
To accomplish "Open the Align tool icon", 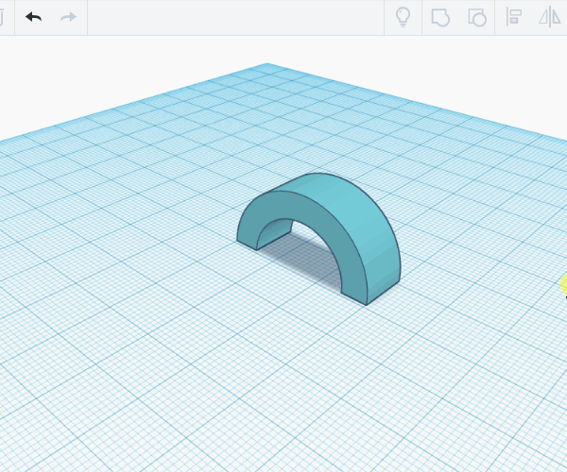I will (514, 17).
